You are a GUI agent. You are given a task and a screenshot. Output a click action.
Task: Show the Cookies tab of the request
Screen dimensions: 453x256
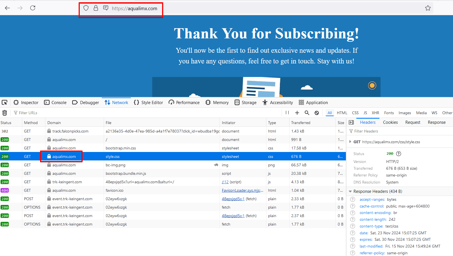(x=390, y=122)
